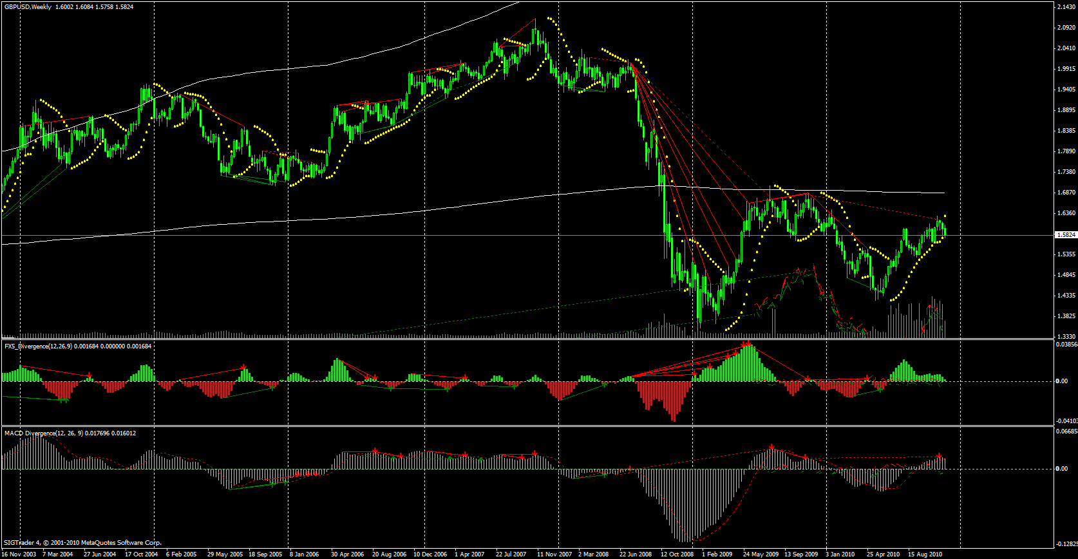Click the 18 Sep 2005 date label
This screenshot has width=1078, height=559.
(265, 554)
